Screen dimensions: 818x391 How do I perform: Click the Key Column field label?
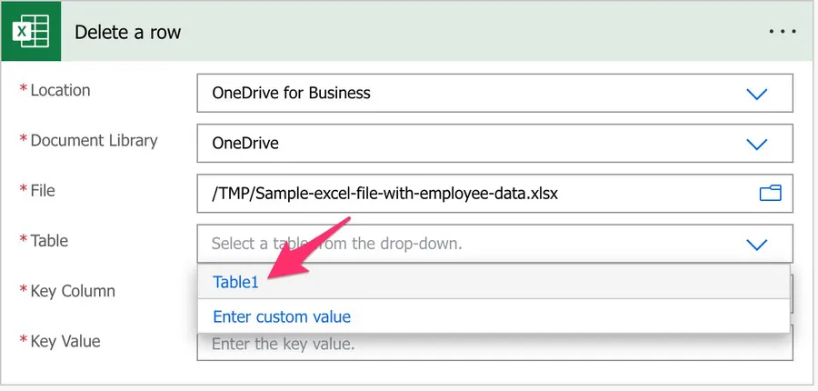click(73, 291)
